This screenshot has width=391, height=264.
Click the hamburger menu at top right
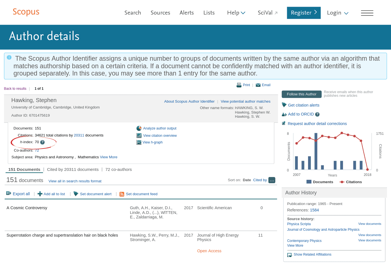(x=367, y=13)
